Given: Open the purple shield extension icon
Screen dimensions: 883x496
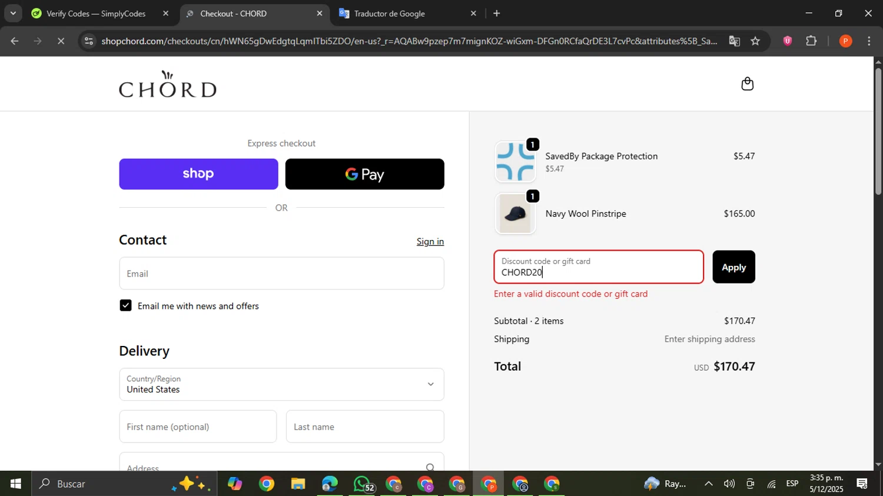Looking at the screenshot, I should 788,41.
